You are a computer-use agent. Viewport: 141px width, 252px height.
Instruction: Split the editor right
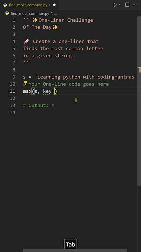(127, 5)
